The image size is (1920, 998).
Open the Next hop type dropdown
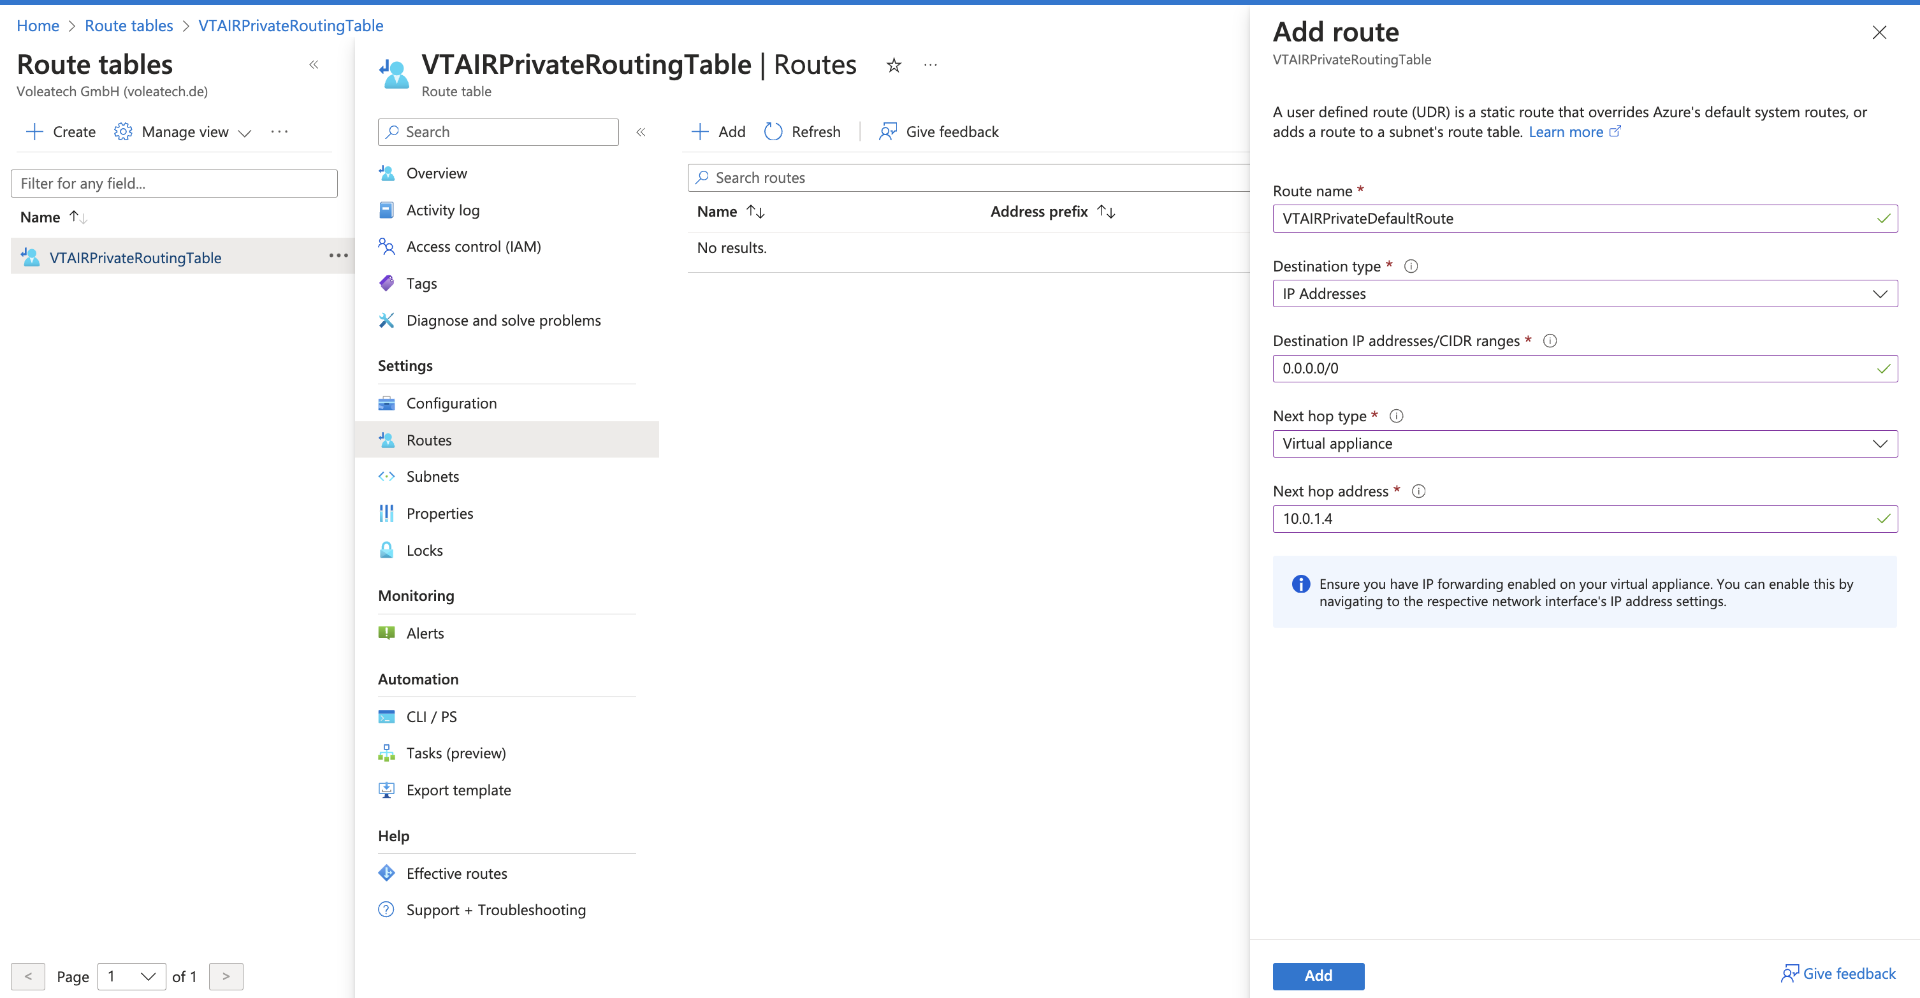[1585, 444]
